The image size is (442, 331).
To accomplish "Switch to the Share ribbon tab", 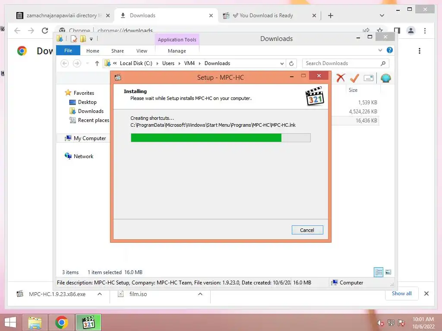I will point(117,51).
